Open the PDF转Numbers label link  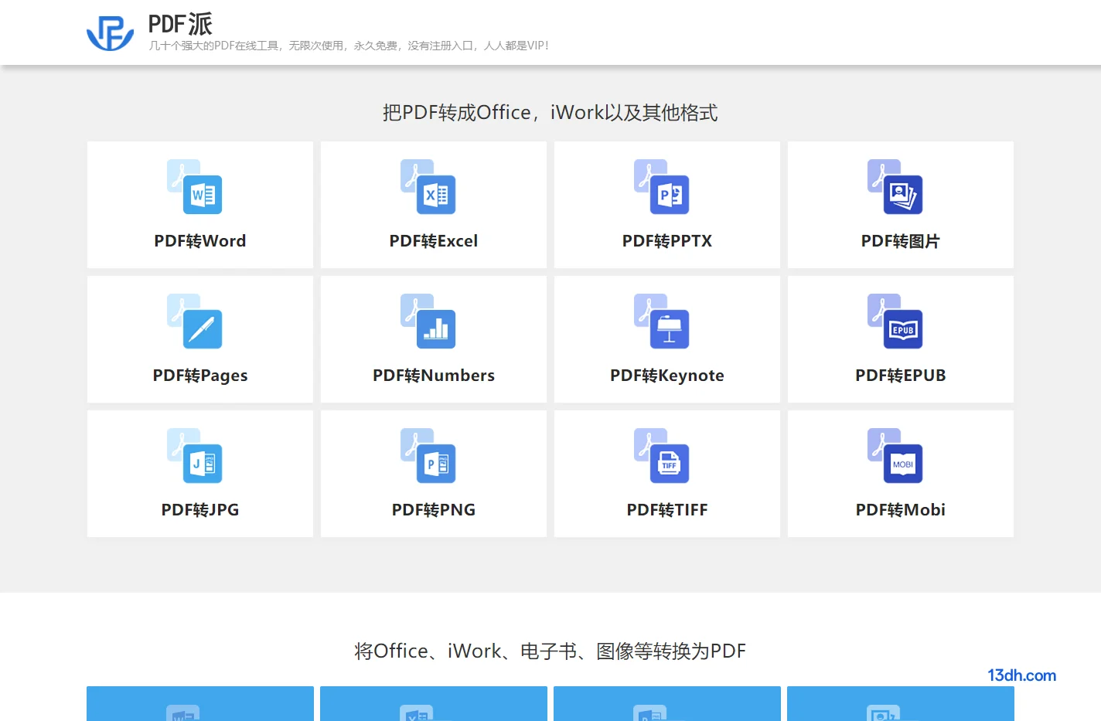[x=434, y=376]
